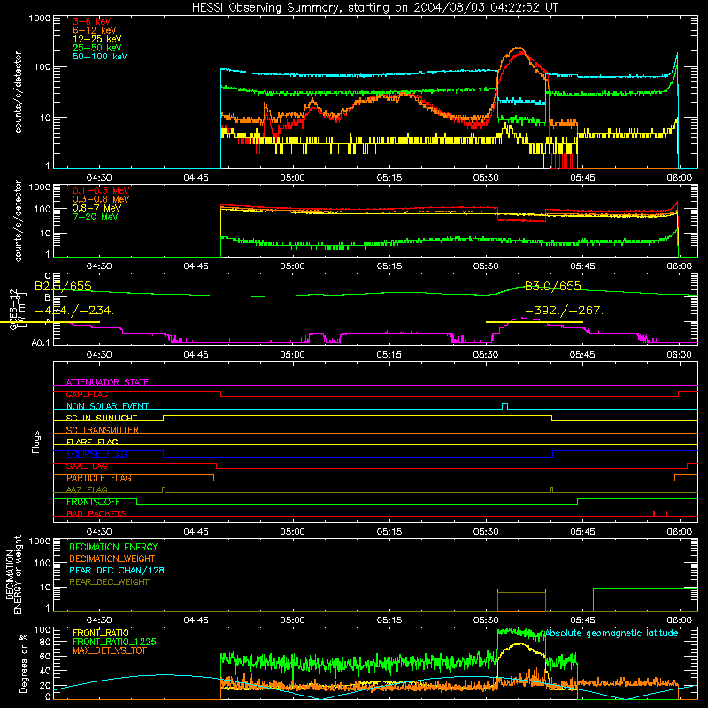The image size is (708, 708).
Task: Click the 'B2.5/655' flare annotation
Action: [63, 286]
